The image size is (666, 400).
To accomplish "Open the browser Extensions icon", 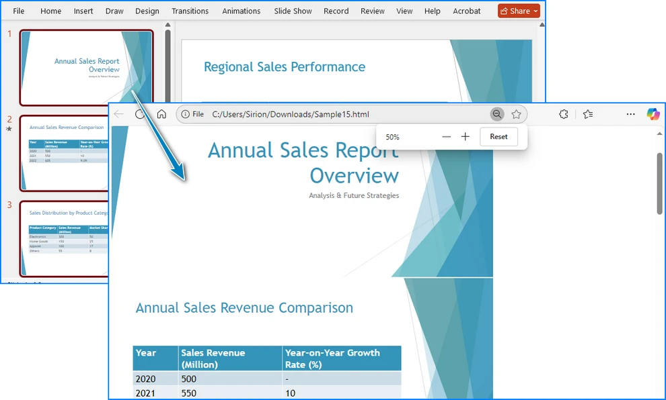I will coord(564,114).
